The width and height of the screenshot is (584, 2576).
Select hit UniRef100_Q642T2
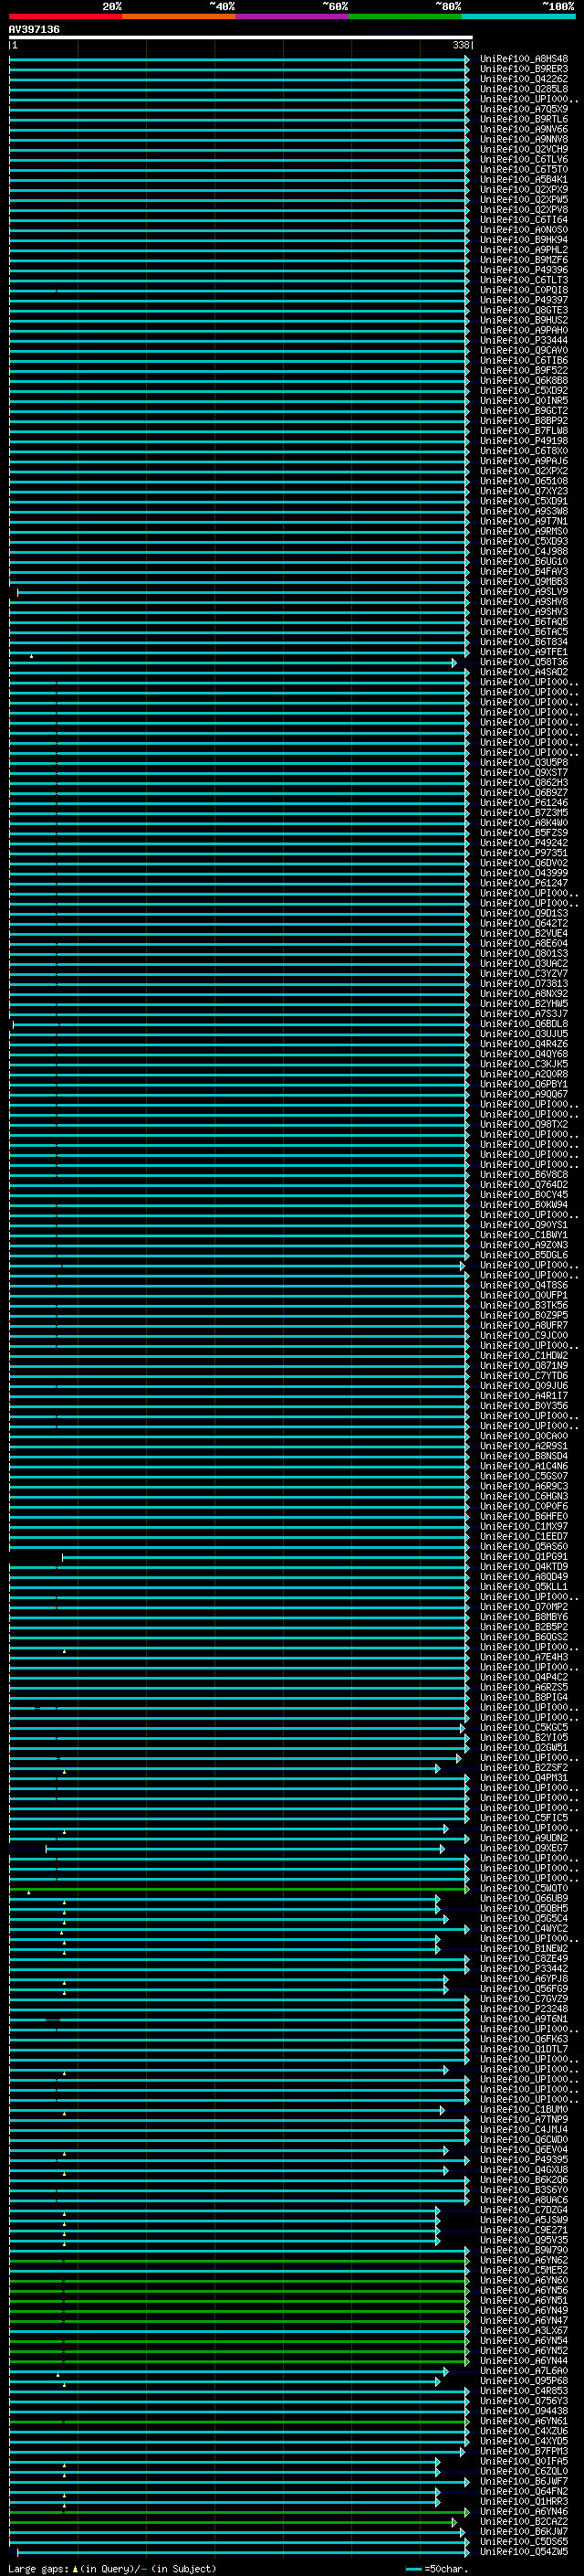point(524,923)
